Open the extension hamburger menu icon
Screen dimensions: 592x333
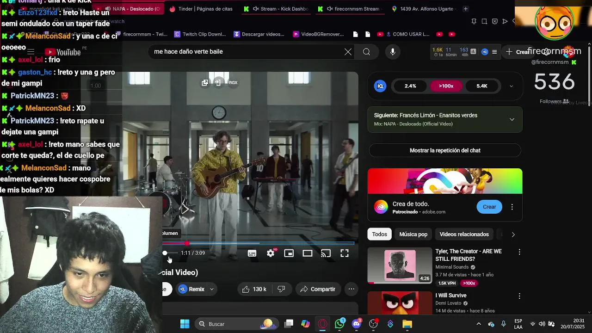tap(494, 52)
